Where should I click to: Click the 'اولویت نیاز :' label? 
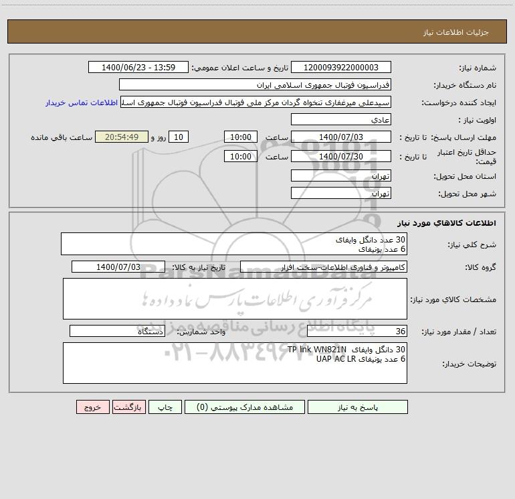point(477,120)
